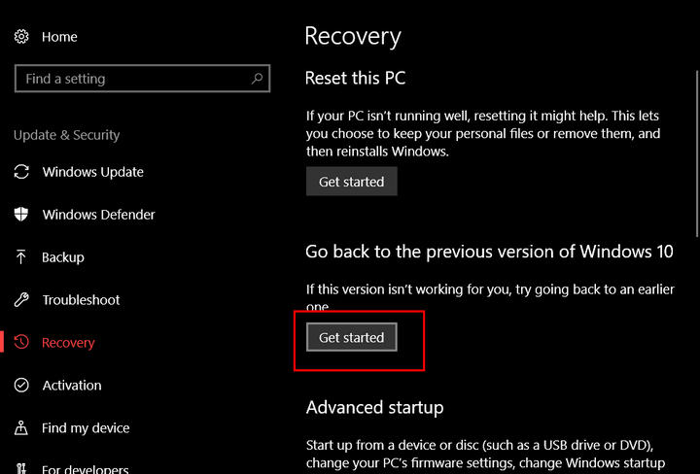Click the Activation checkmark icon
Viewport: 700px width, 474px height.
coord(21,385)
